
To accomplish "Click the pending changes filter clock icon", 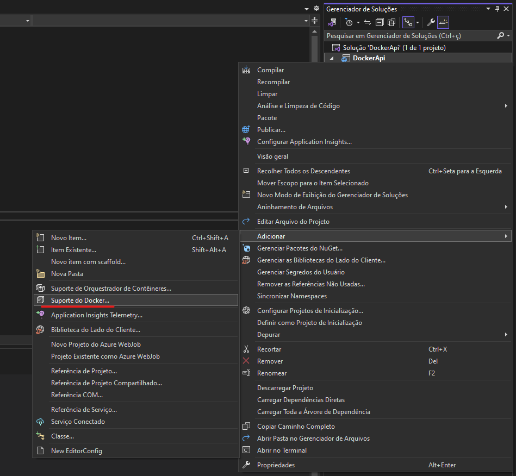I will tap(349, 22).
